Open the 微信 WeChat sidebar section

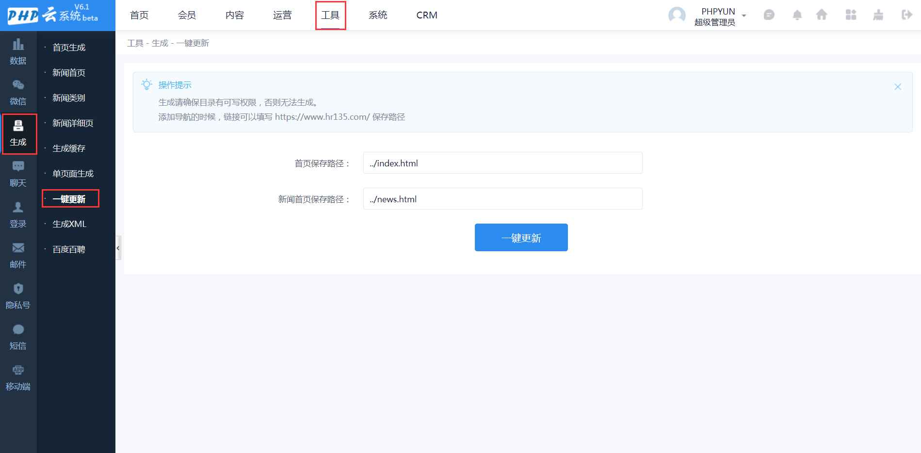[x=18, y=92]
